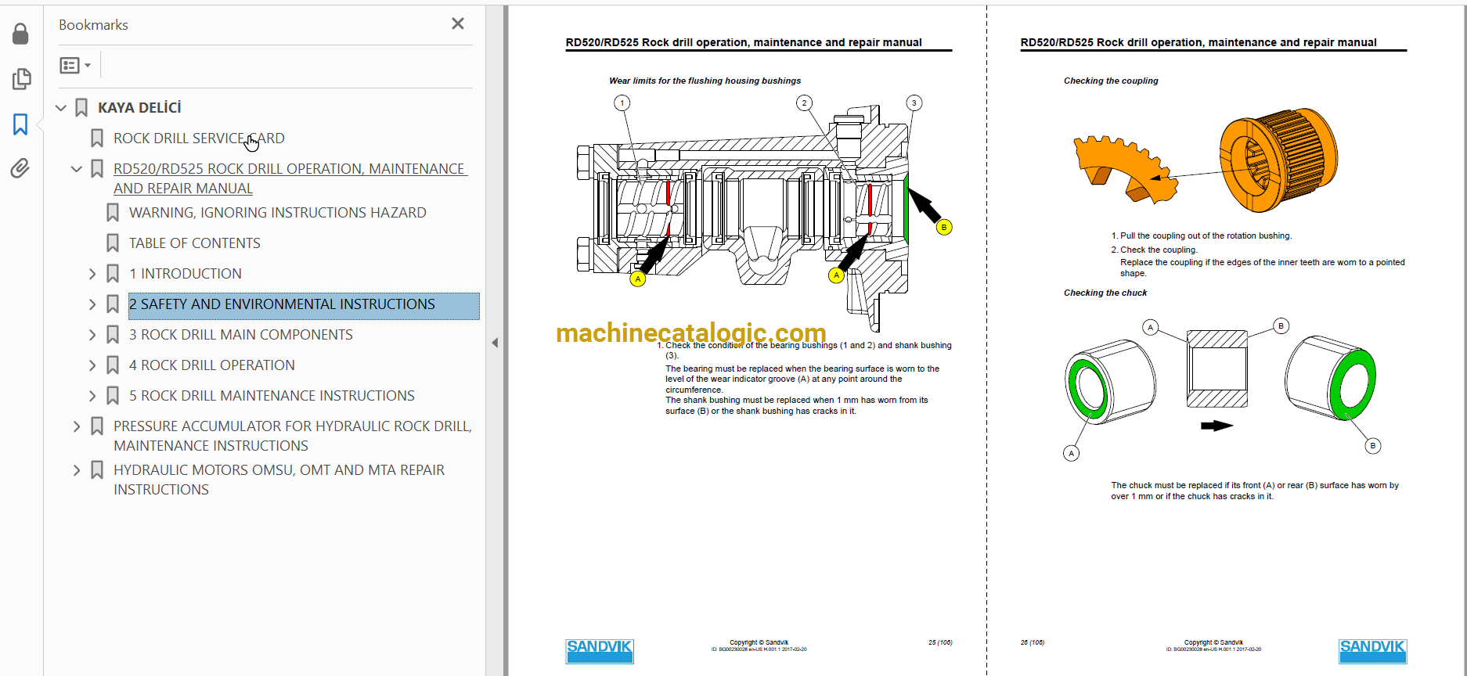Image resolution: width=1467 pixels, height=676 pixels.
Task: Expand the 1 INTRODUCTION bookmark
Action: [92, 274]
